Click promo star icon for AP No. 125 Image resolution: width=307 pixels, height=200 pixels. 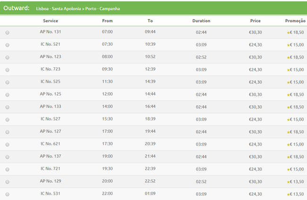[x=288, y=95]
